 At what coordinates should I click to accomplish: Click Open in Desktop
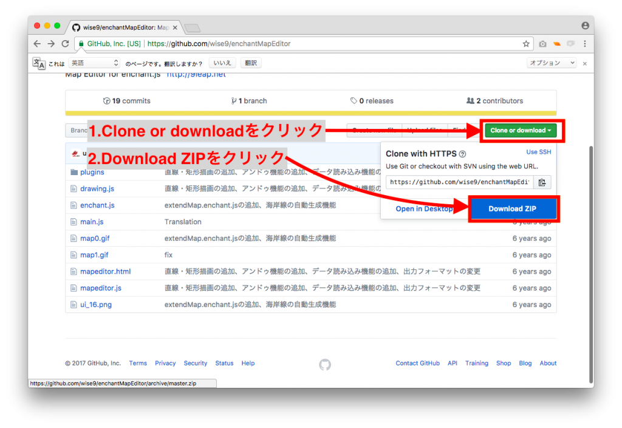(424, 209)
